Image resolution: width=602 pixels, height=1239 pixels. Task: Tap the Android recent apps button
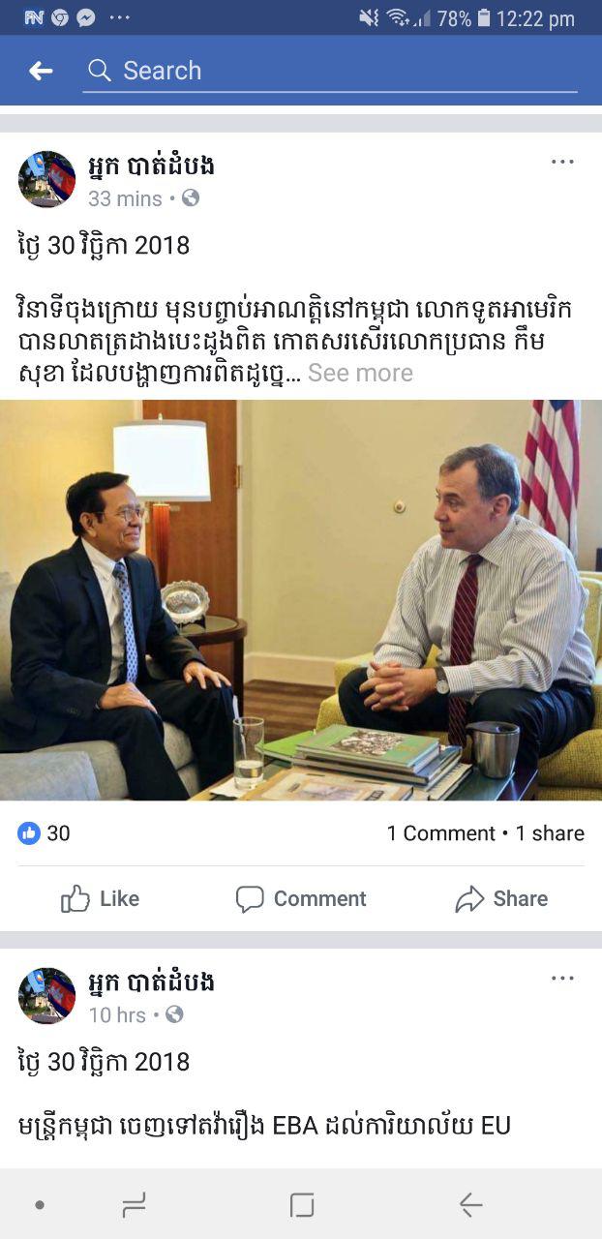coord(134,1204)
